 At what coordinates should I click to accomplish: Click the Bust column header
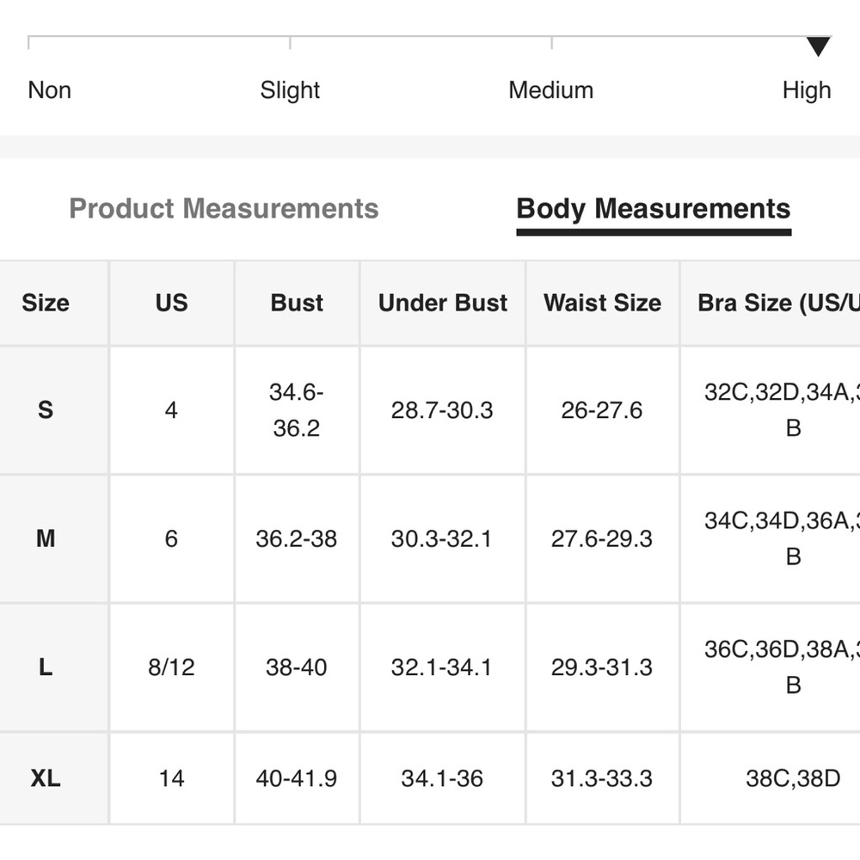point(297,304)
